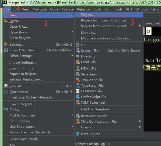Image resolution: width=161 pixels, height=146 pixels.
Task: Select Invalidate Caches / Restart...
Action: pos(38,97)
